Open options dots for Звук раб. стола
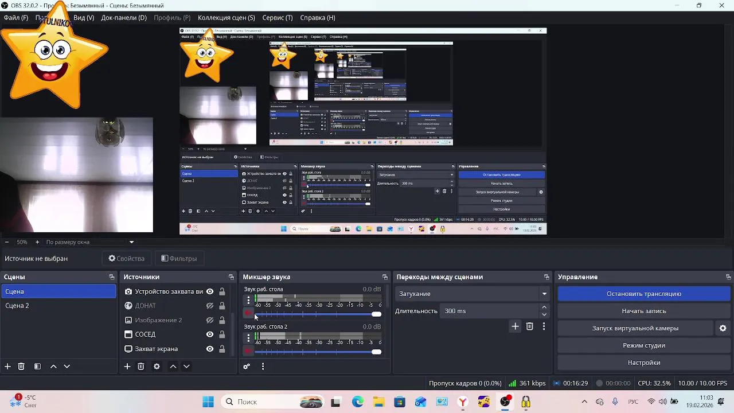The height and width of the screenshot is (413, 734). (248, 301)
